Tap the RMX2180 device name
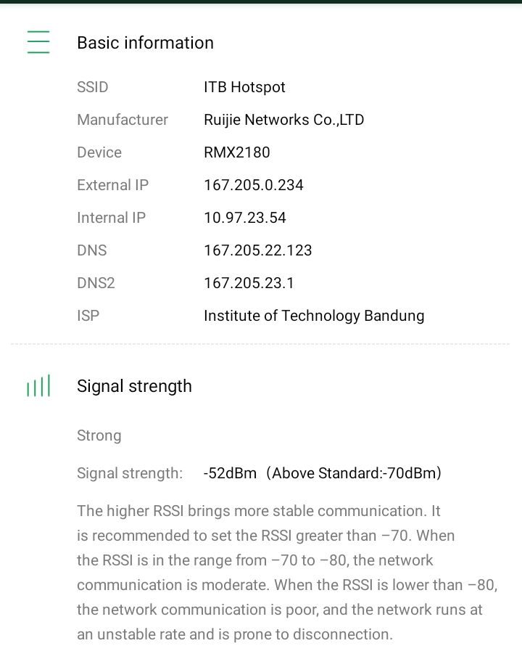This screenshot has height=667, width=522. 236,152
